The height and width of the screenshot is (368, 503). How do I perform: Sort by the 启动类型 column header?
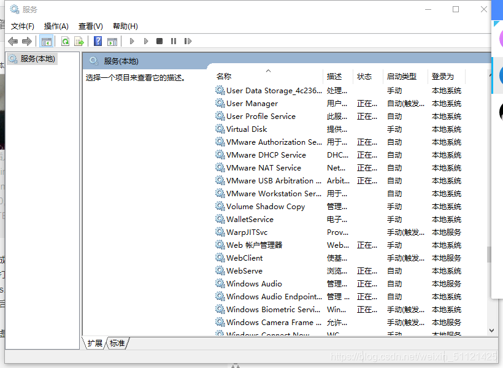coord(402,76)
